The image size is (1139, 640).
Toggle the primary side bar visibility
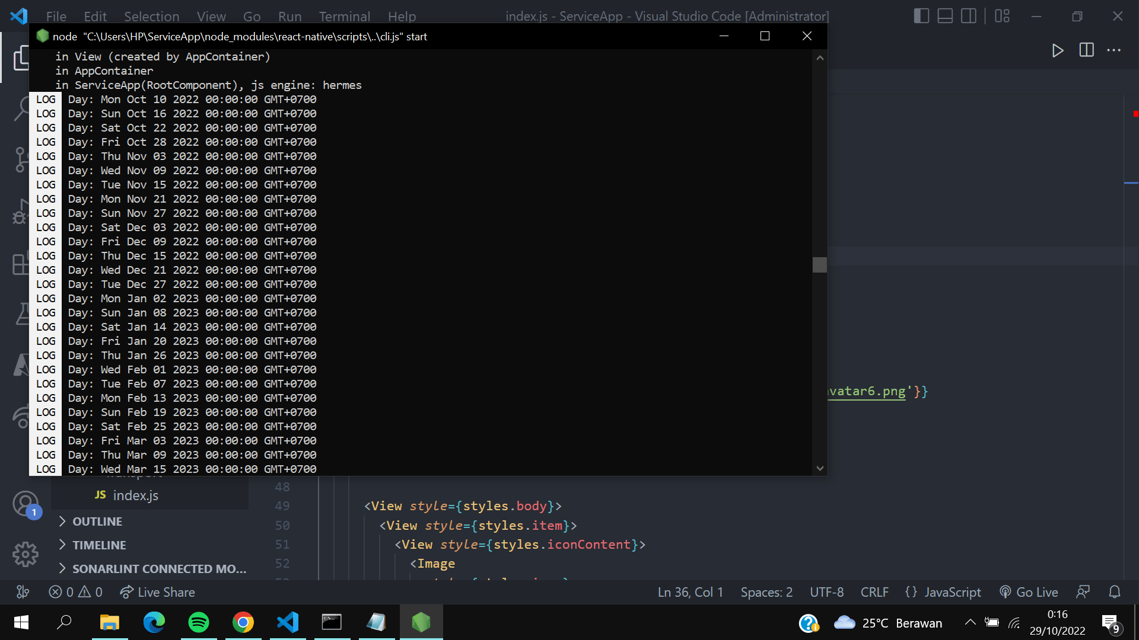921,16
